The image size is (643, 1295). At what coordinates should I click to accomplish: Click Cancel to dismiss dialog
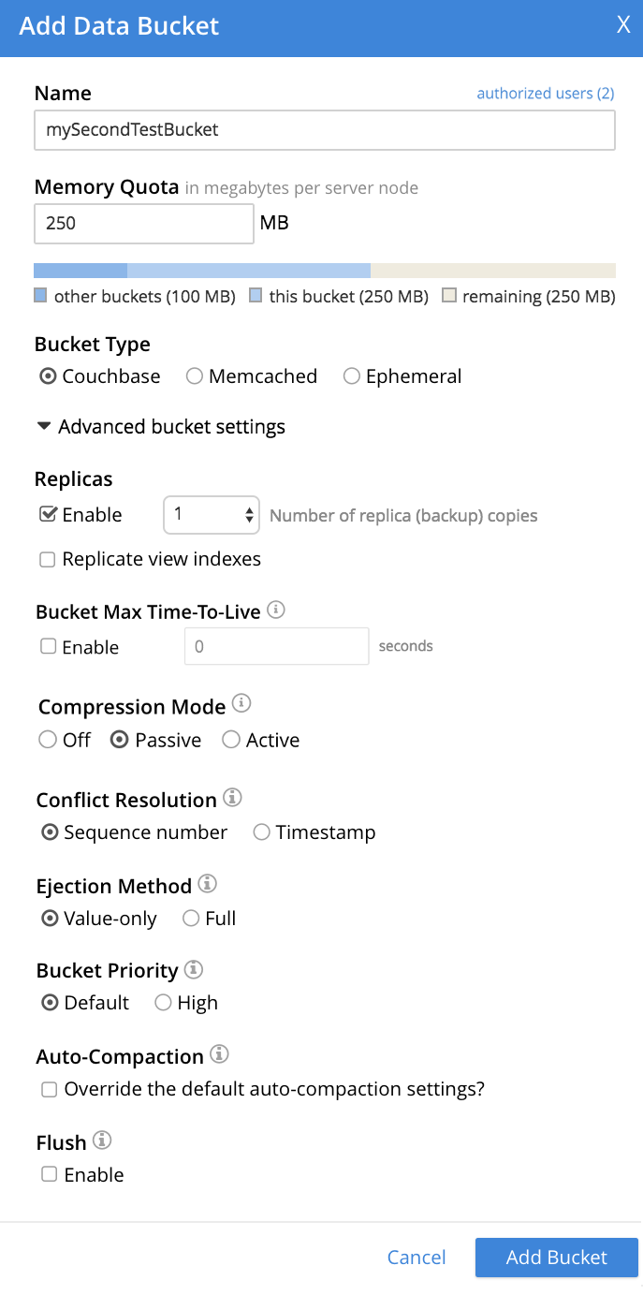pyautogui.click(x=416, y=1258)
